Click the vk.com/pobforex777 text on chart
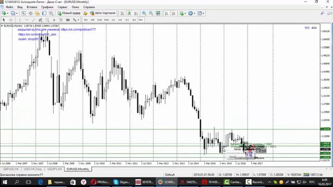This screenshot has height=187, width=333. 78,30
